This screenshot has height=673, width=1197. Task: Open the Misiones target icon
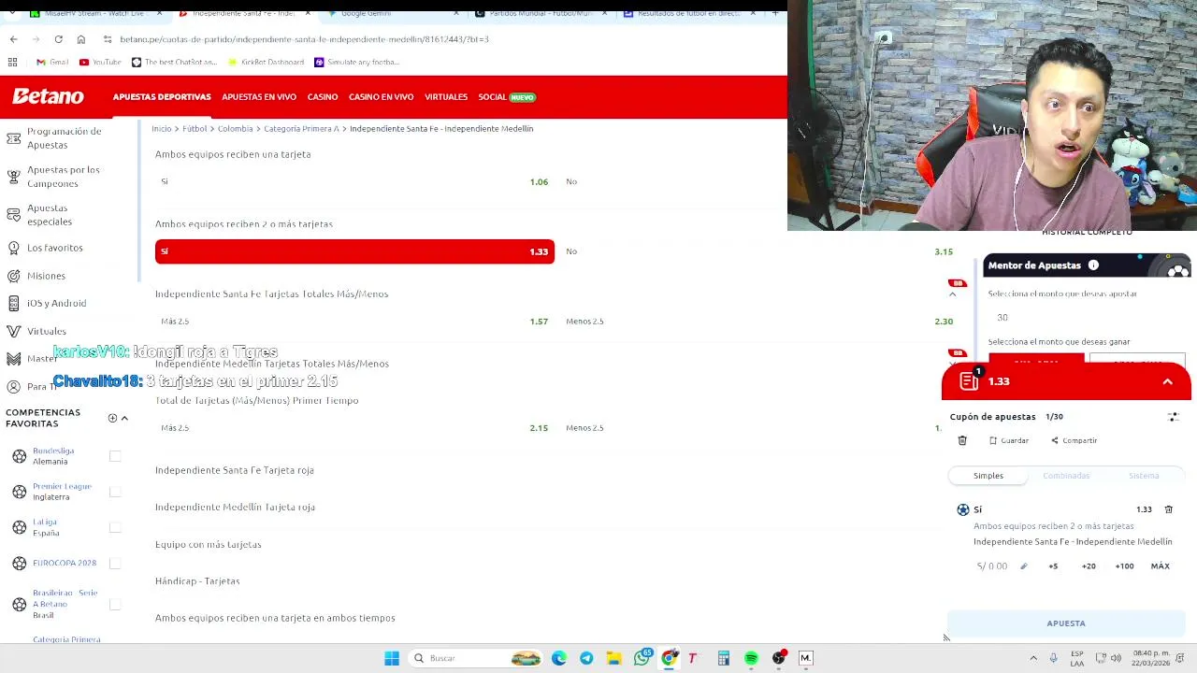13,276
